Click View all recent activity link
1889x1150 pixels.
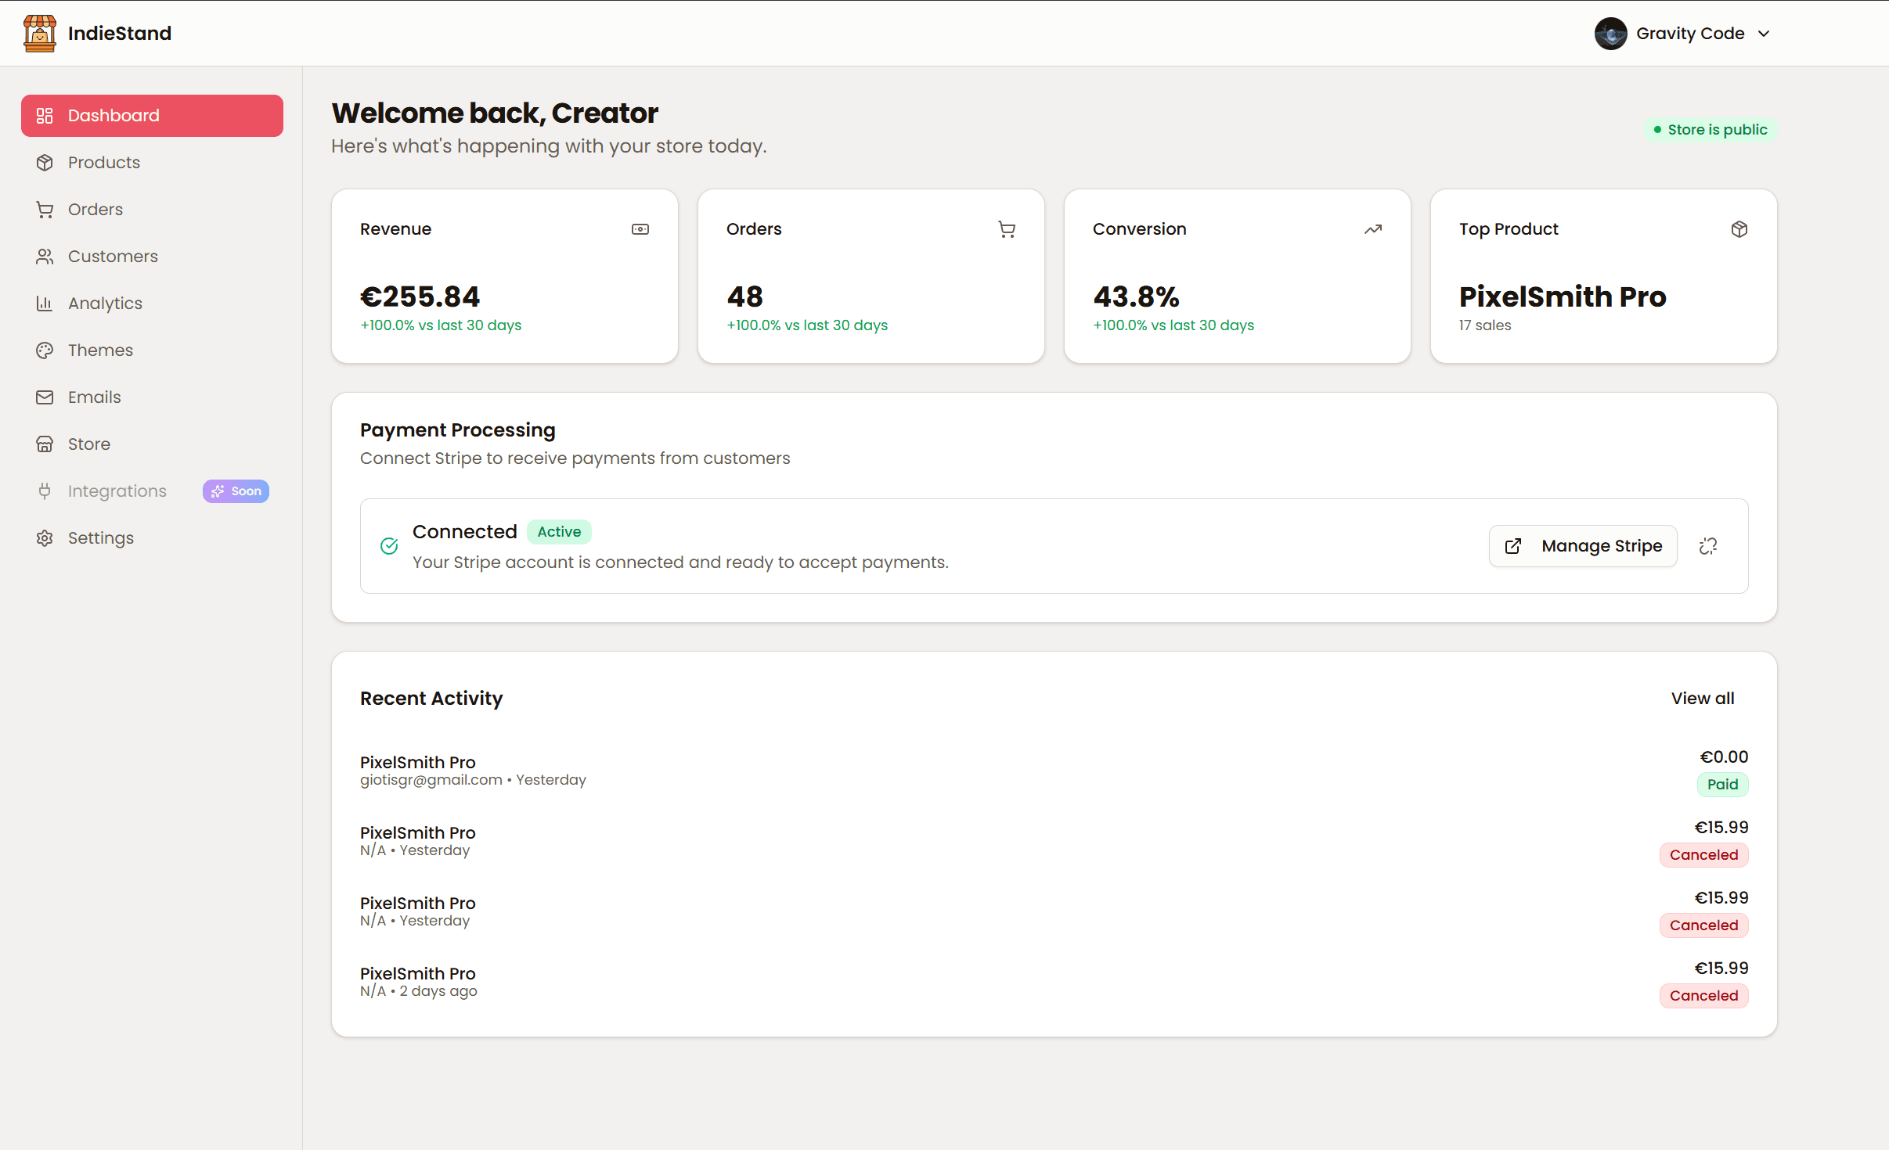click(1702, 699)
